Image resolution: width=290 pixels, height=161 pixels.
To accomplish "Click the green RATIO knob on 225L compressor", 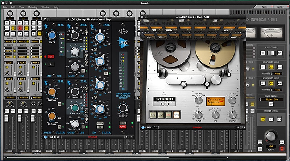I will click(x=75, y=108).
